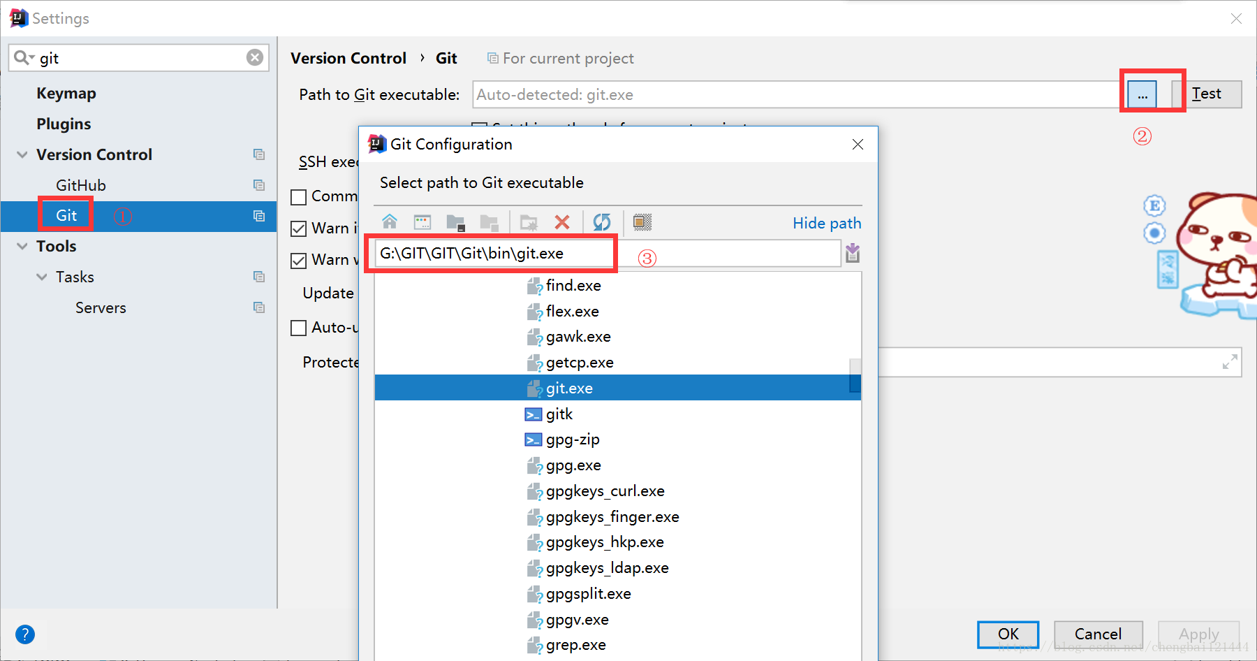Image resolution: width=1257 pixels, height=661 pixels.
Task: Click the project-level icon on Servers row
Action: 259,307
